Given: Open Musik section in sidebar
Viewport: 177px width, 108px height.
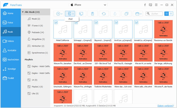Looking at the screenshot, I should pos(11,32).
